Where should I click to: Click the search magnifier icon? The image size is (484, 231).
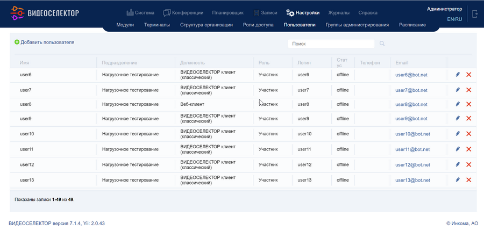click(x=382, y=44)
